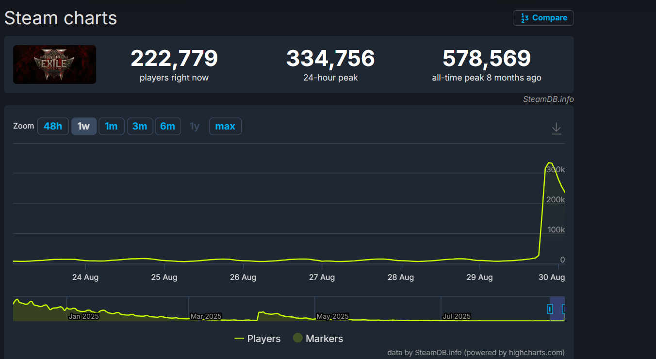Click the 334,756 24-hour peak figure
Screen dimensions: 656x359
pyautogui.click(x=330, y=59)
